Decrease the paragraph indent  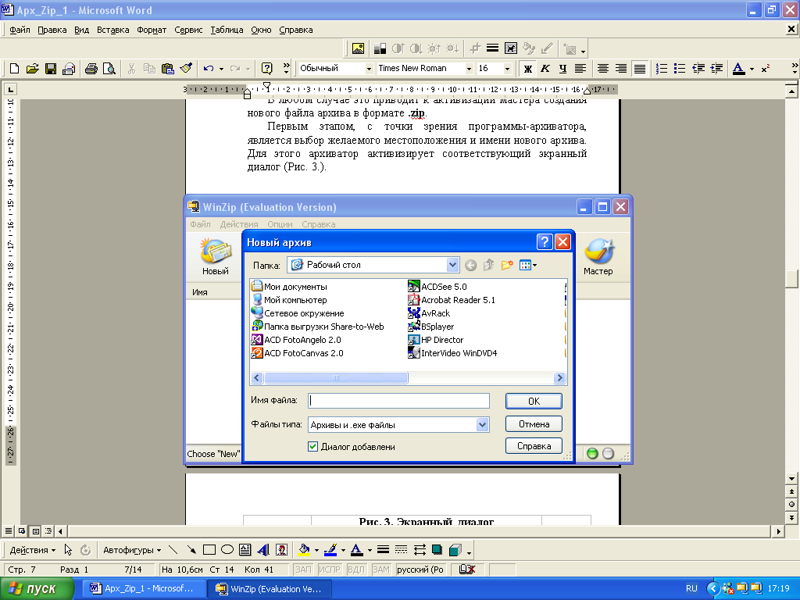(698, 69)
